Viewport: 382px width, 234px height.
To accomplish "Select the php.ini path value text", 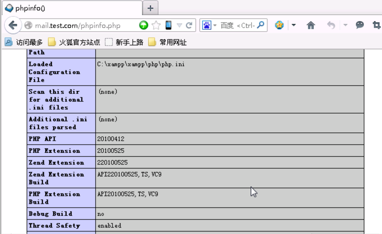I will [141, 64].
